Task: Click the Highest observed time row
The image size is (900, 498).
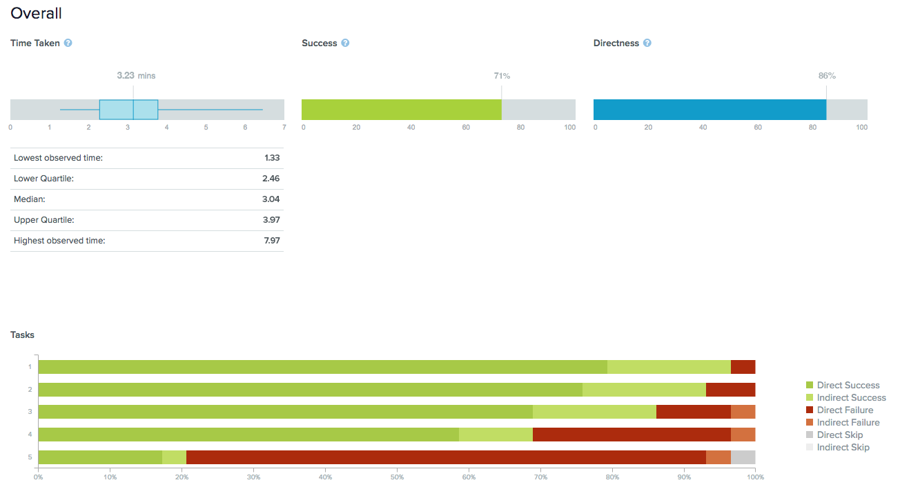Action: pyautogui.click(x=146, y=241)
